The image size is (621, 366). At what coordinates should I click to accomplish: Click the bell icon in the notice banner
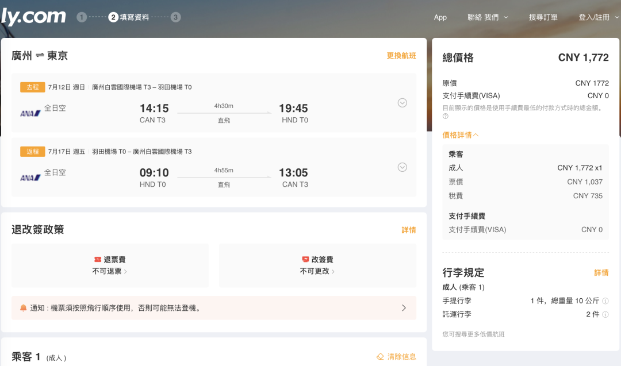pos(24,308)
